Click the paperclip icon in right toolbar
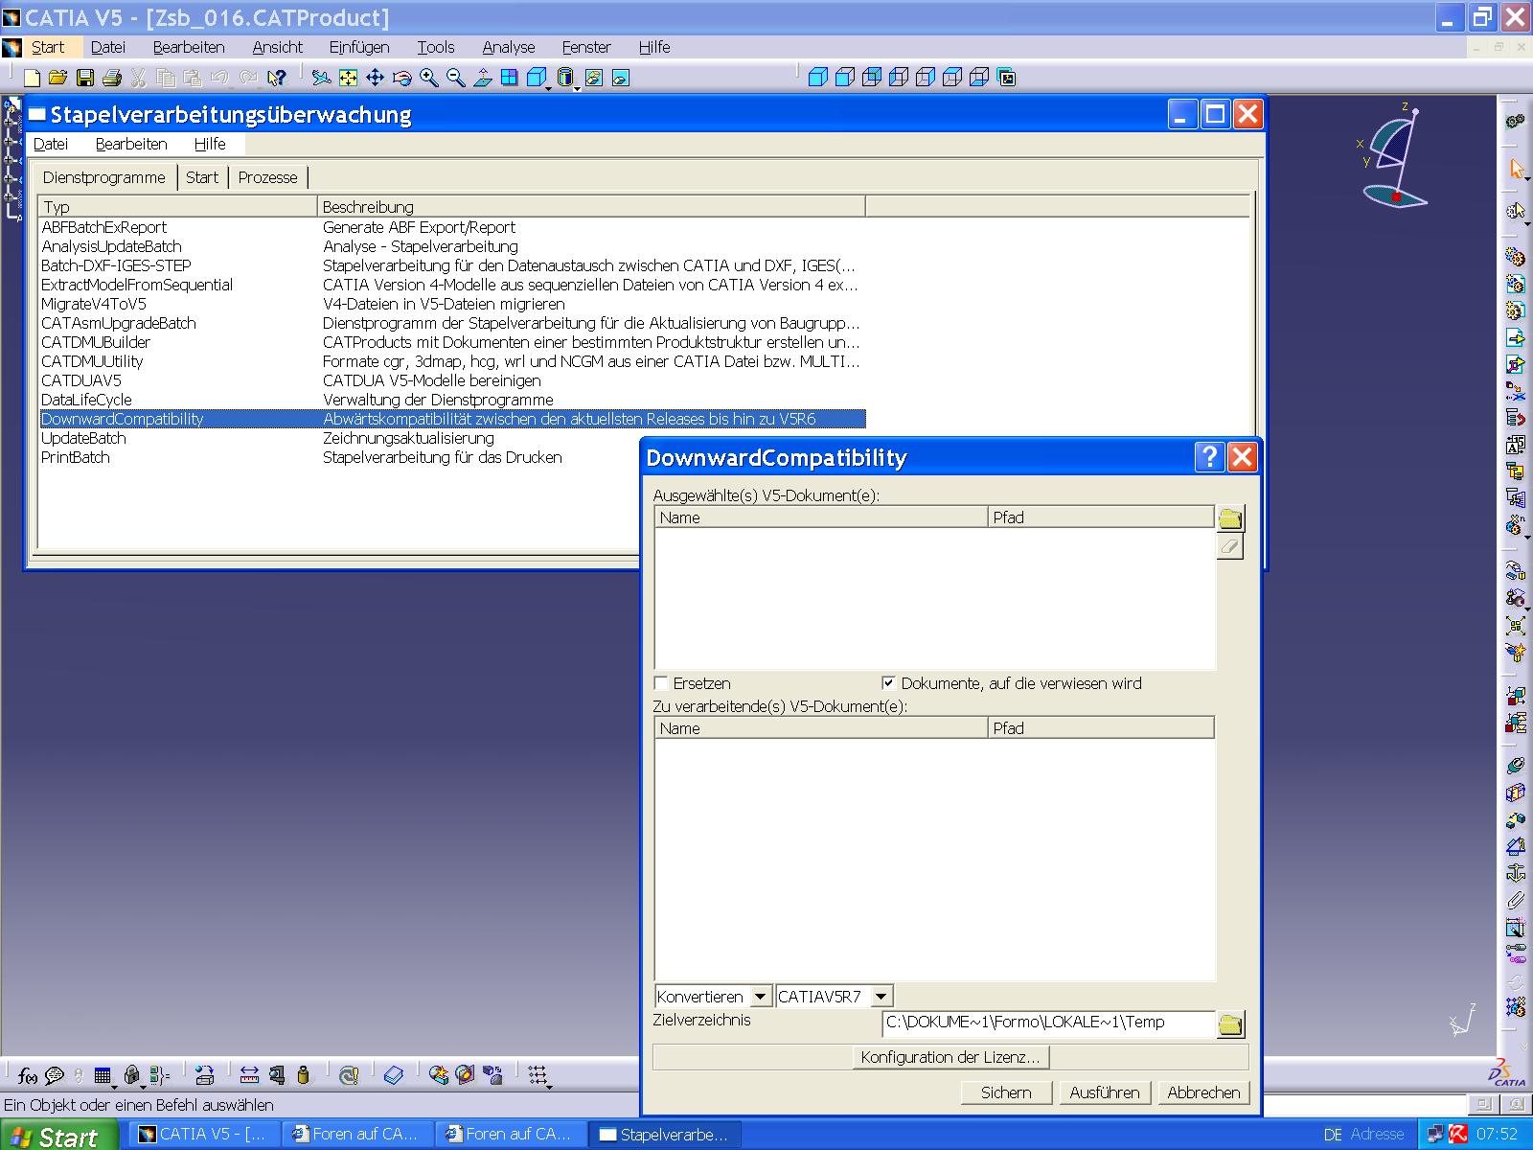This screenshot has height=1150, width=1533. [x=1515, y=900]
